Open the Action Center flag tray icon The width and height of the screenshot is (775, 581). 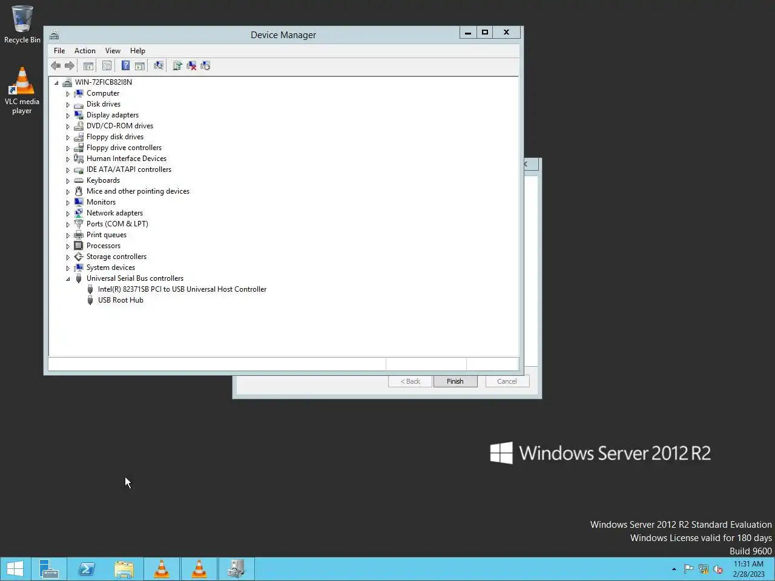click(x=688, y=569)
